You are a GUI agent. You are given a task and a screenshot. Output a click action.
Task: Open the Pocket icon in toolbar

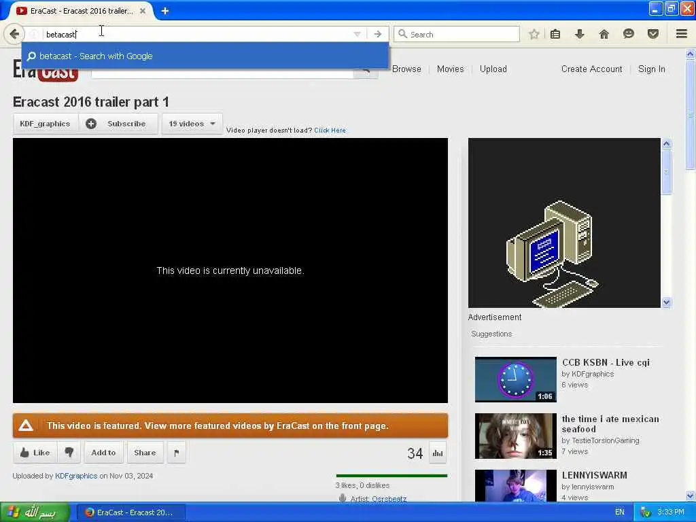(653, 34)
